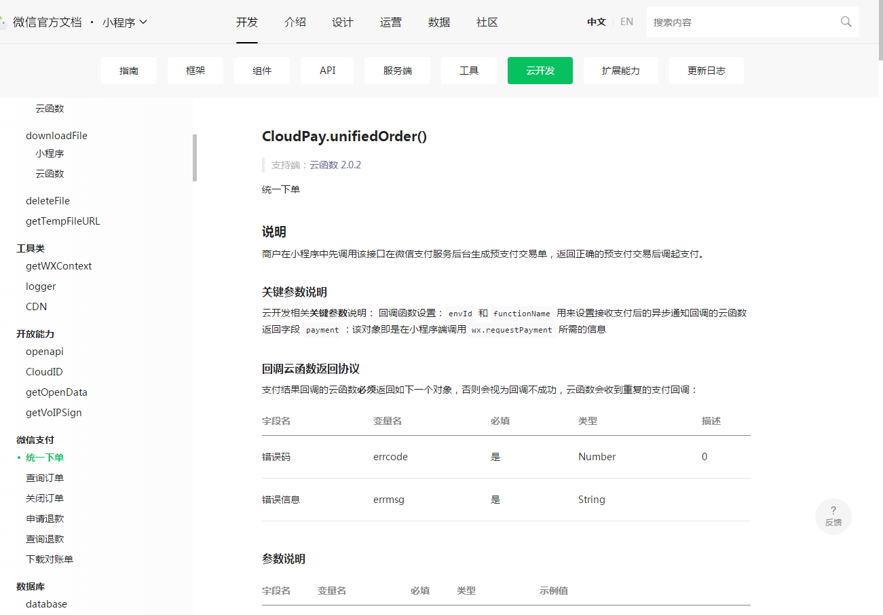Open 关闭订单 in the sidebar
883x615 pixels.
coord(45,498)
